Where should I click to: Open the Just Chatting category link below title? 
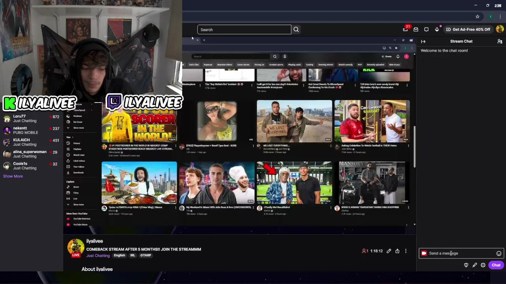coord(98,256)
